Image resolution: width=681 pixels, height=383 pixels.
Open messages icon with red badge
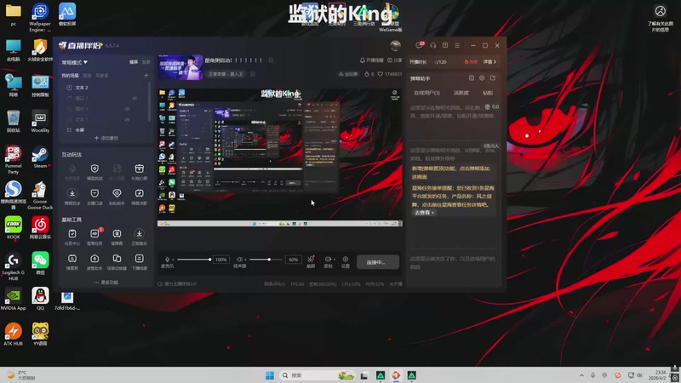[x=420, y=45]
